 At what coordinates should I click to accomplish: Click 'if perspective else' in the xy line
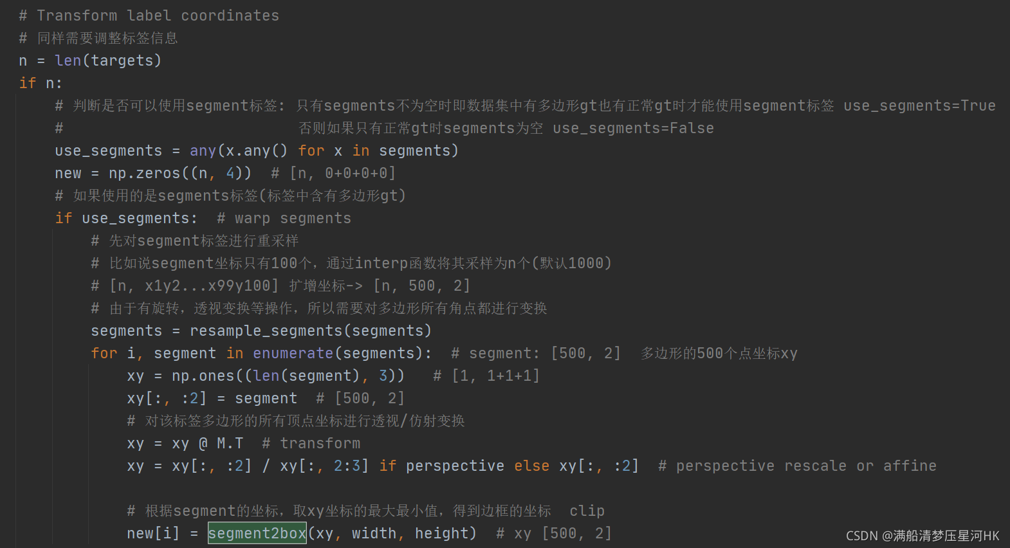coord(464,466)
